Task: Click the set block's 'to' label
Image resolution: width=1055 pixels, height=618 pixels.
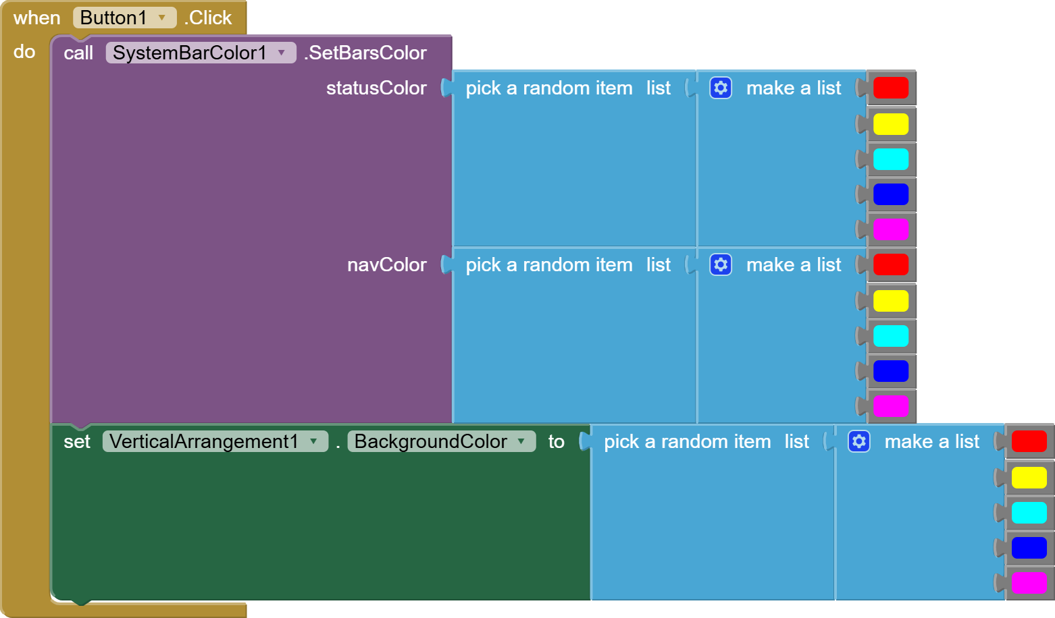Action: [x=556, y=442]
